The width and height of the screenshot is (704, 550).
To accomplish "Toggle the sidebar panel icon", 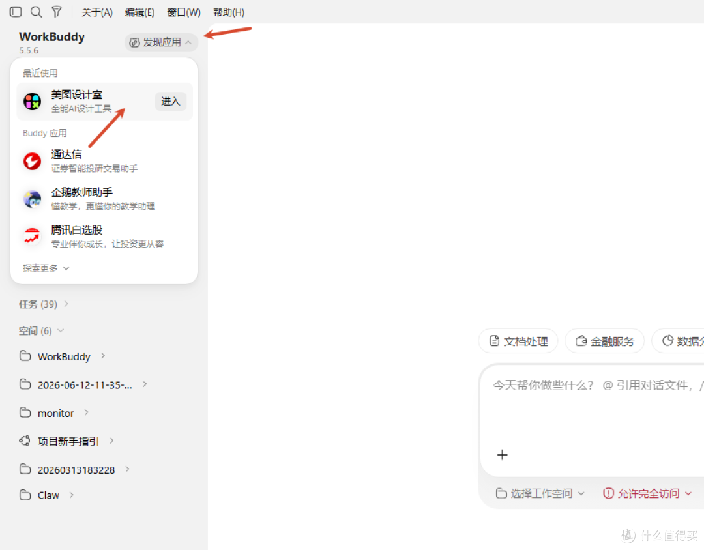I will point(16,12).
